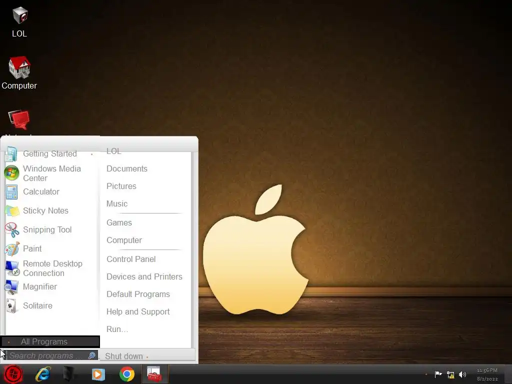Launch Windows Media Player from taskbar

click(x=98, y=374)
